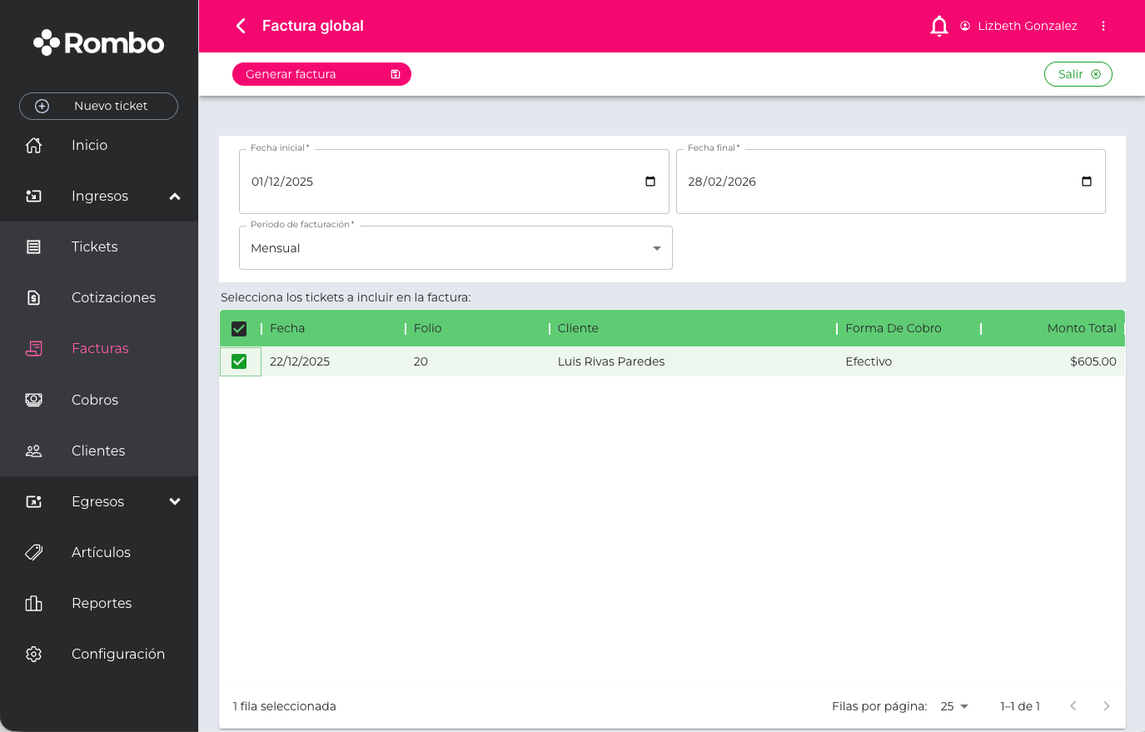
Task: Click the Inicio home icon
Action: click(x=34, y=145)
